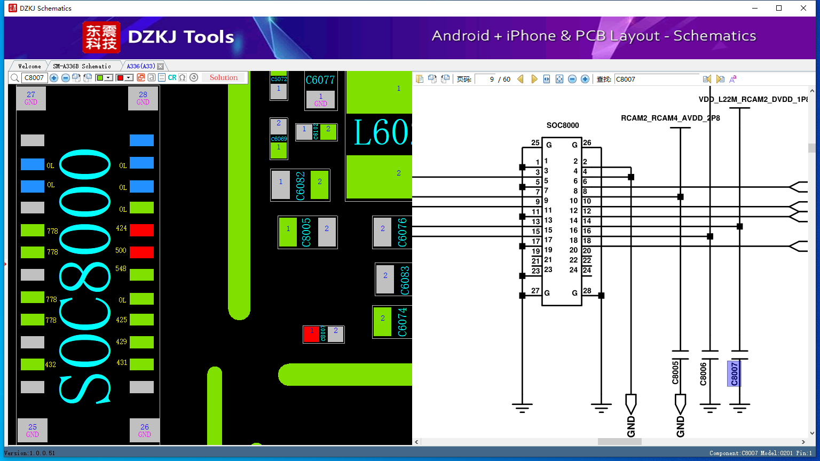820x461 pixels.
Task: Open the SM-A336B Schematic tab
Action: point(82,66)
